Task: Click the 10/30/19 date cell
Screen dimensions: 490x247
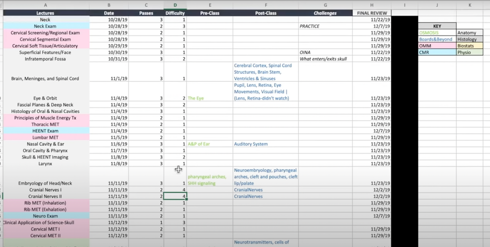Action: pyautogui.click(x=109, y=52)
